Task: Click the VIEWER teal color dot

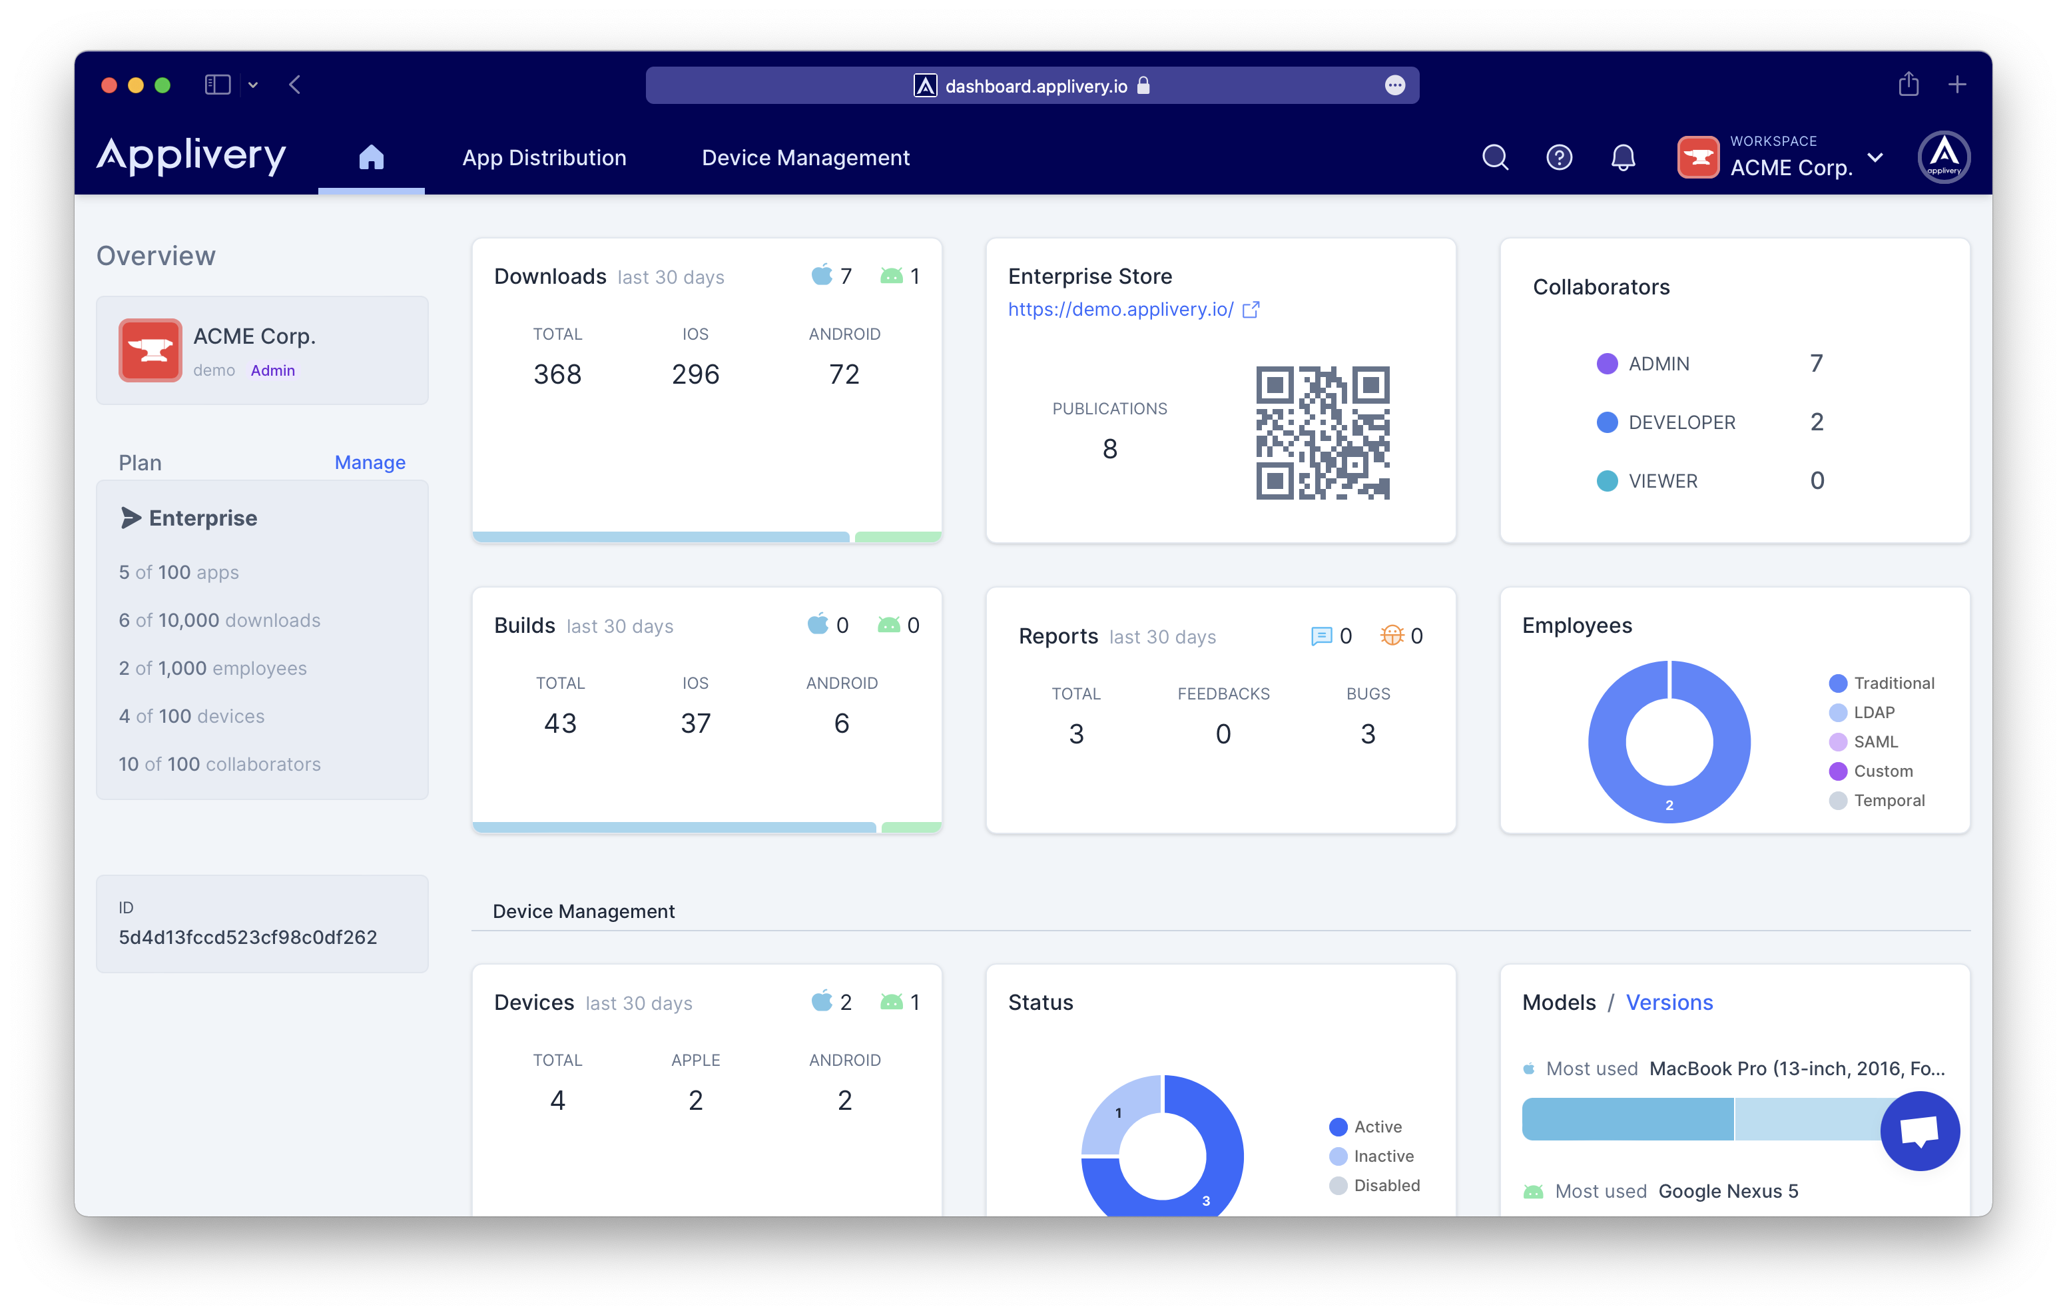Action: [1607, 480]
